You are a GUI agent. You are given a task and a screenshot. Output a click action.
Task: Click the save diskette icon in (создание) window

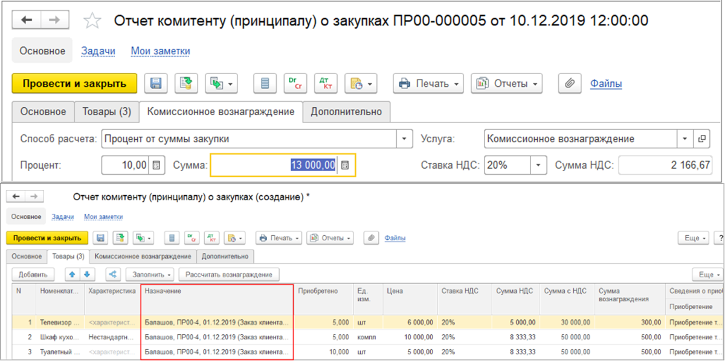pyautogui.click(x=100, y=238)
